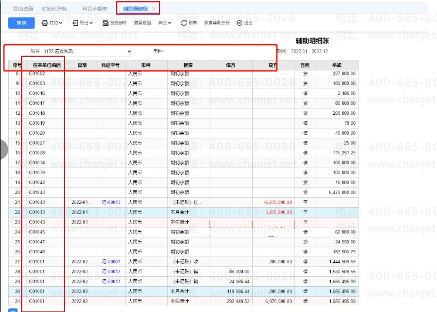This screenshot has height=312, width=437.
Task: Click the 方向 column header
Action: coord(305,65)
